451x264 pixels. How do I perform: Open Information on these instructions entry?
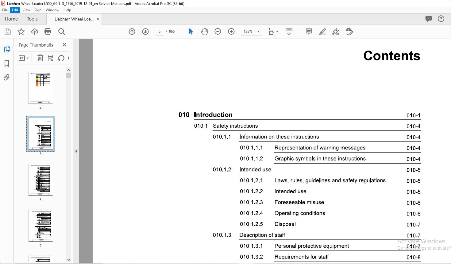coord(317,137)
